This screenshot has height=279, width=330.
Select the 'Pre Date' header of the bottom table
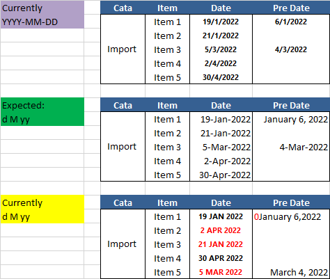click(291, 202)
